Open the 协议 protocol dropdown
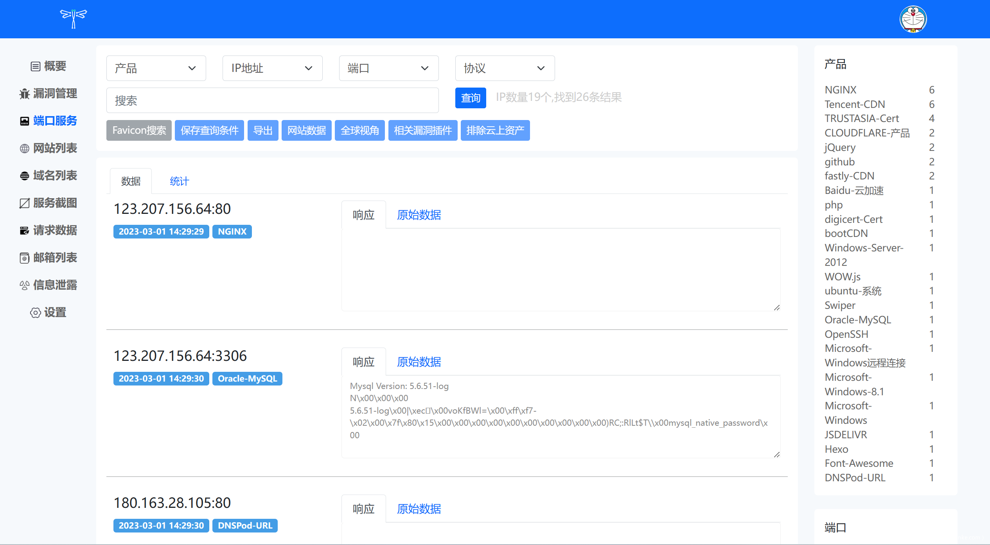990x545 pixels. pyautogui.click(x=505, y=68)
